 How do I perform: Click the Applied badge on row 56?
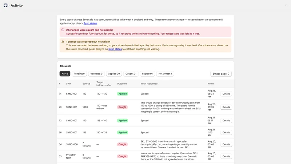(x=123, y=132)
